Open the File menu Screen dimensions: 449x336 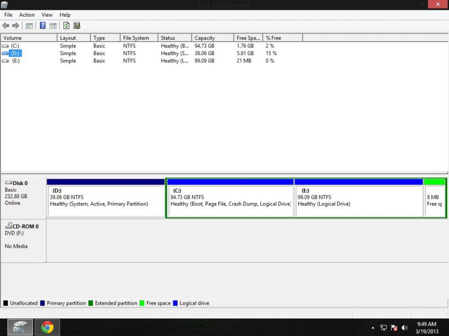[8, 14]
